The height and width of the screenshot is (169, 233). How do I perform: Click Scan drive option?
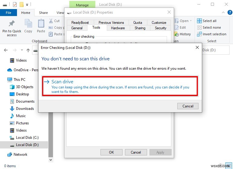(x=120, y=86)
